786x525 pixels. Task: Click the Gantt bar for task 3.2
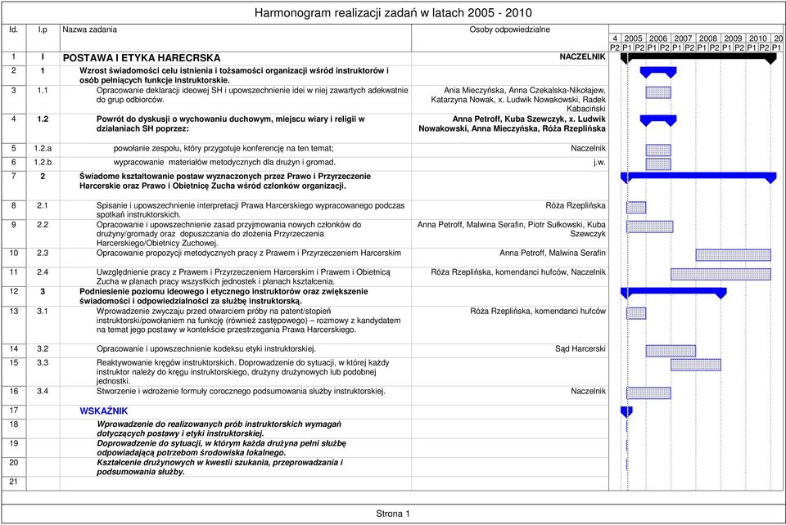pyautogui.click(x=671, y=351)
